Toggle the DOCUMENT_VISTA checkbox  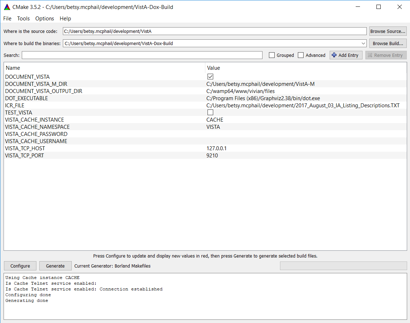coord(210,77)
